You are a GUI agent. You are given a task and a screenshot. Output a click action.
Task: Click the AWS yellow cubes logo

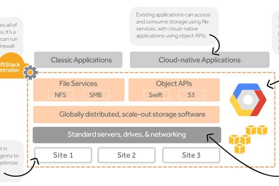pos(248,139)
